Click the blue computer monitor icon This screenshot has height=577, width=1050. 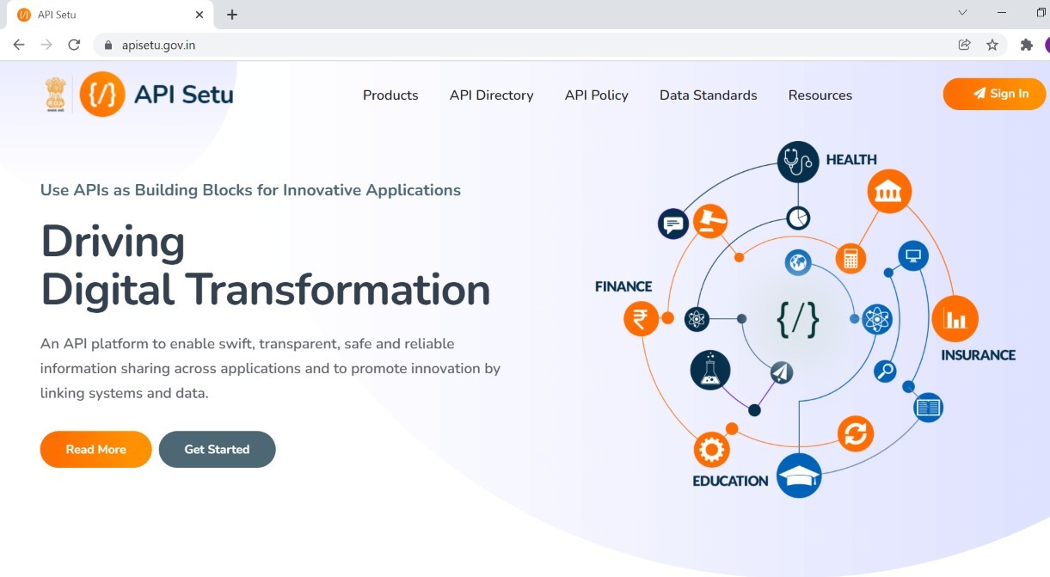pyautogui.click(x=913, y=255)
